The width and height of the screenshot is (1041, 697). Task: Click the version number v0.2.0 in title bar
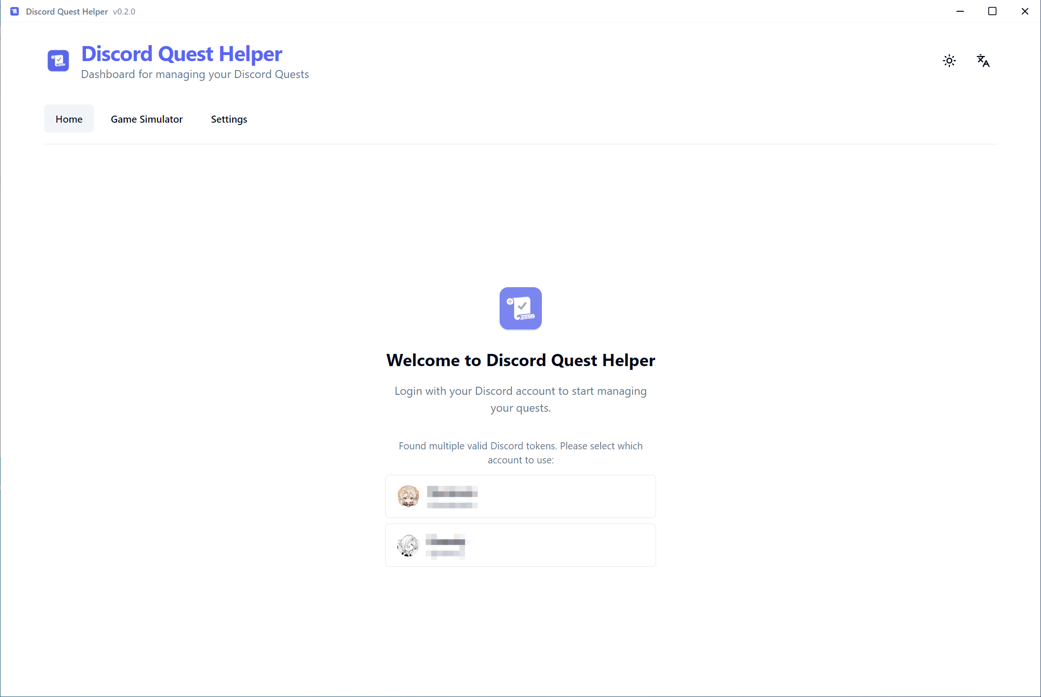(124, 11)
